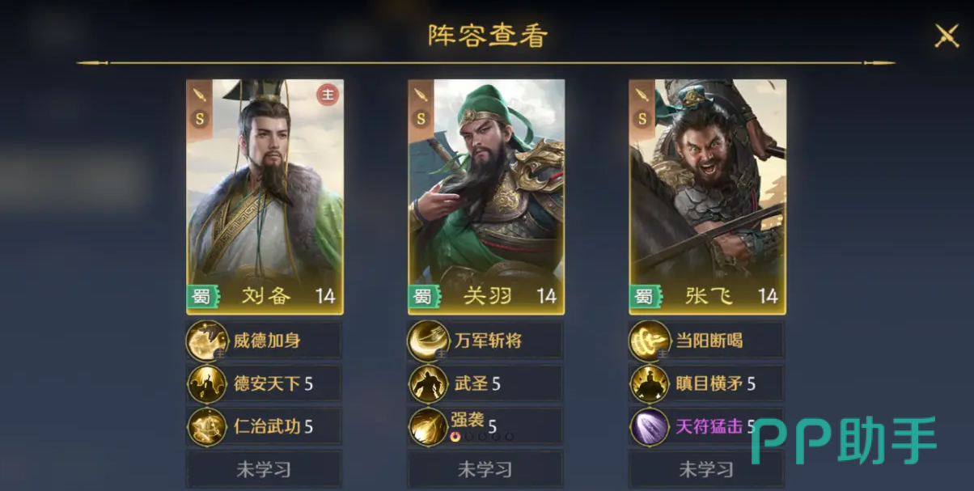Image resolution: width=974 pixels, height=491 pixels.
Task: Select the 仁治武功 skill icon
Action: pos(207,426)
